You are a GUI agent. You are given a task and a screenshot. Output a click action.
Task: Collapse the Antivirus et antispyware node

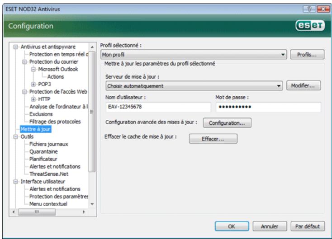(15, 47)
